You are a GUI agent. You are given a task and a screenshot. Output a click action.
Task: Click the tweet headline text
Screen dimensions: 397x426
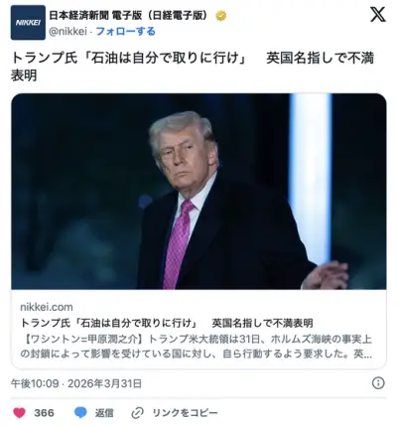tap(193, 67)
